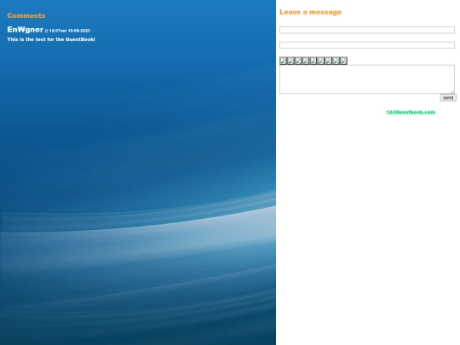This screenshot has height=345, width=460.
Task: Focus the second single-line input field
Action: click(367, 45)
